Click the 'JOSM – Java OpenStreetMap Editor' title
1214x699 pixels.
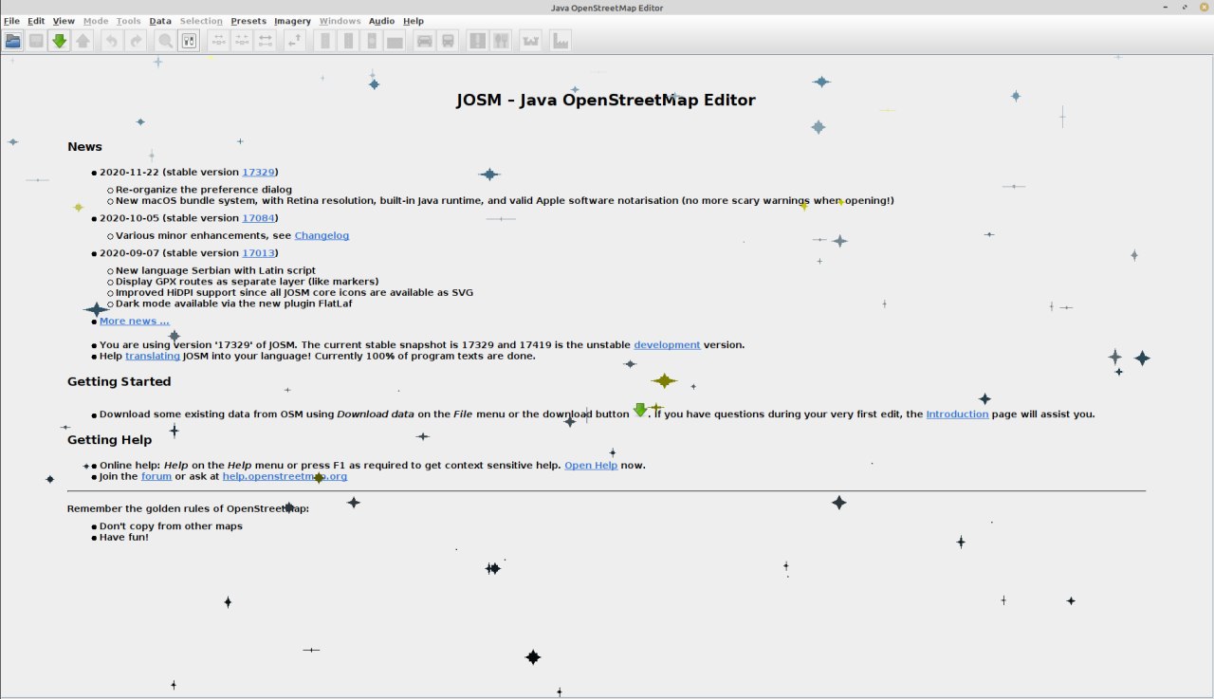606,100
